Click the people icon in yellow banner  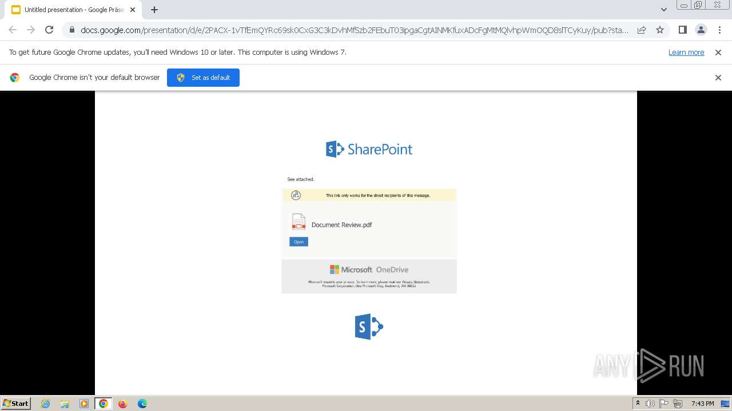click(x=296, y=195)
